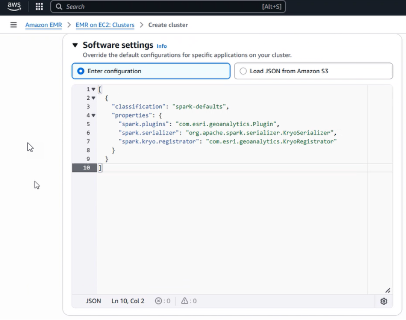Image resolution: width=406 pixels, height=320 pixels.
Task: Click the editor resize handle icon
Action: tap(387, 291)
